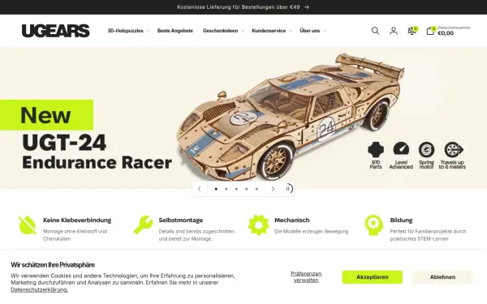Click the no-glue leaf icon
The height and width of the screenshot is (304, 487).
(28, 225)
